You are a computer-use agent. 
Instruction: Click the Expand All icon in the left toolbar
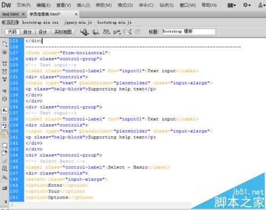click(5, 79)
